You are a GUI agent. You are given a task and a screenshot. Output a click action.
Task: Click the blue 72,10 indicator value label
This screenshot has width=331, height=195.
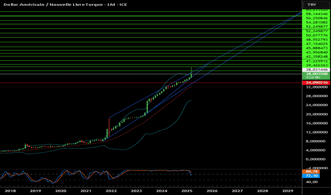311,176
